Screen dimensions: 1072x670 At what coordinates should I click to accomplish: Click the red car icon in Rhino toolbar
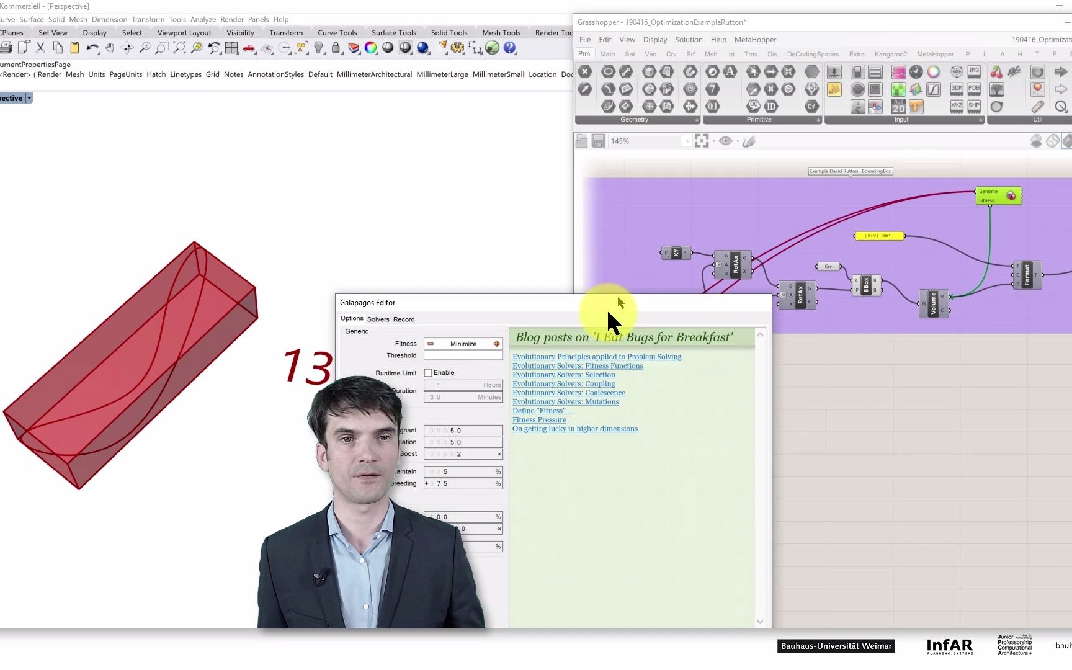coord(249,48)
